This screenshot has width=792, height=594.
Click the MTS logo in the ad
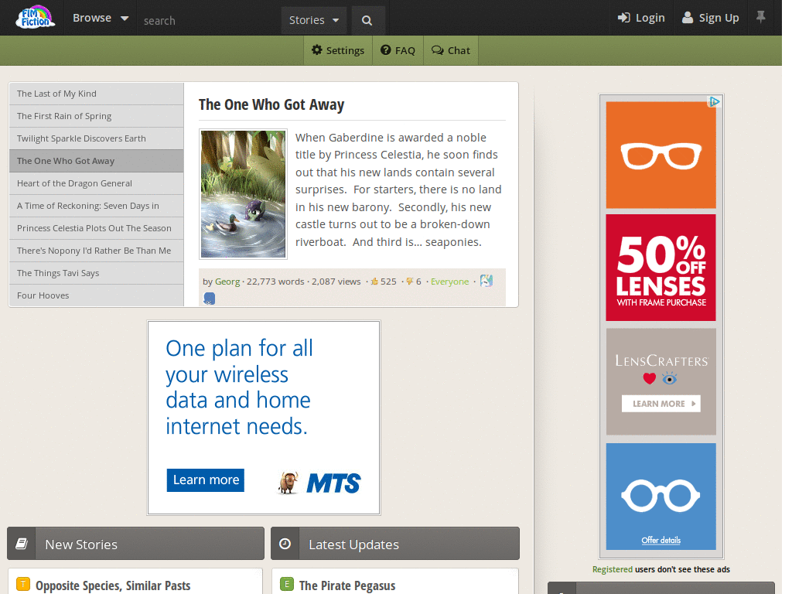pos(333,483)
